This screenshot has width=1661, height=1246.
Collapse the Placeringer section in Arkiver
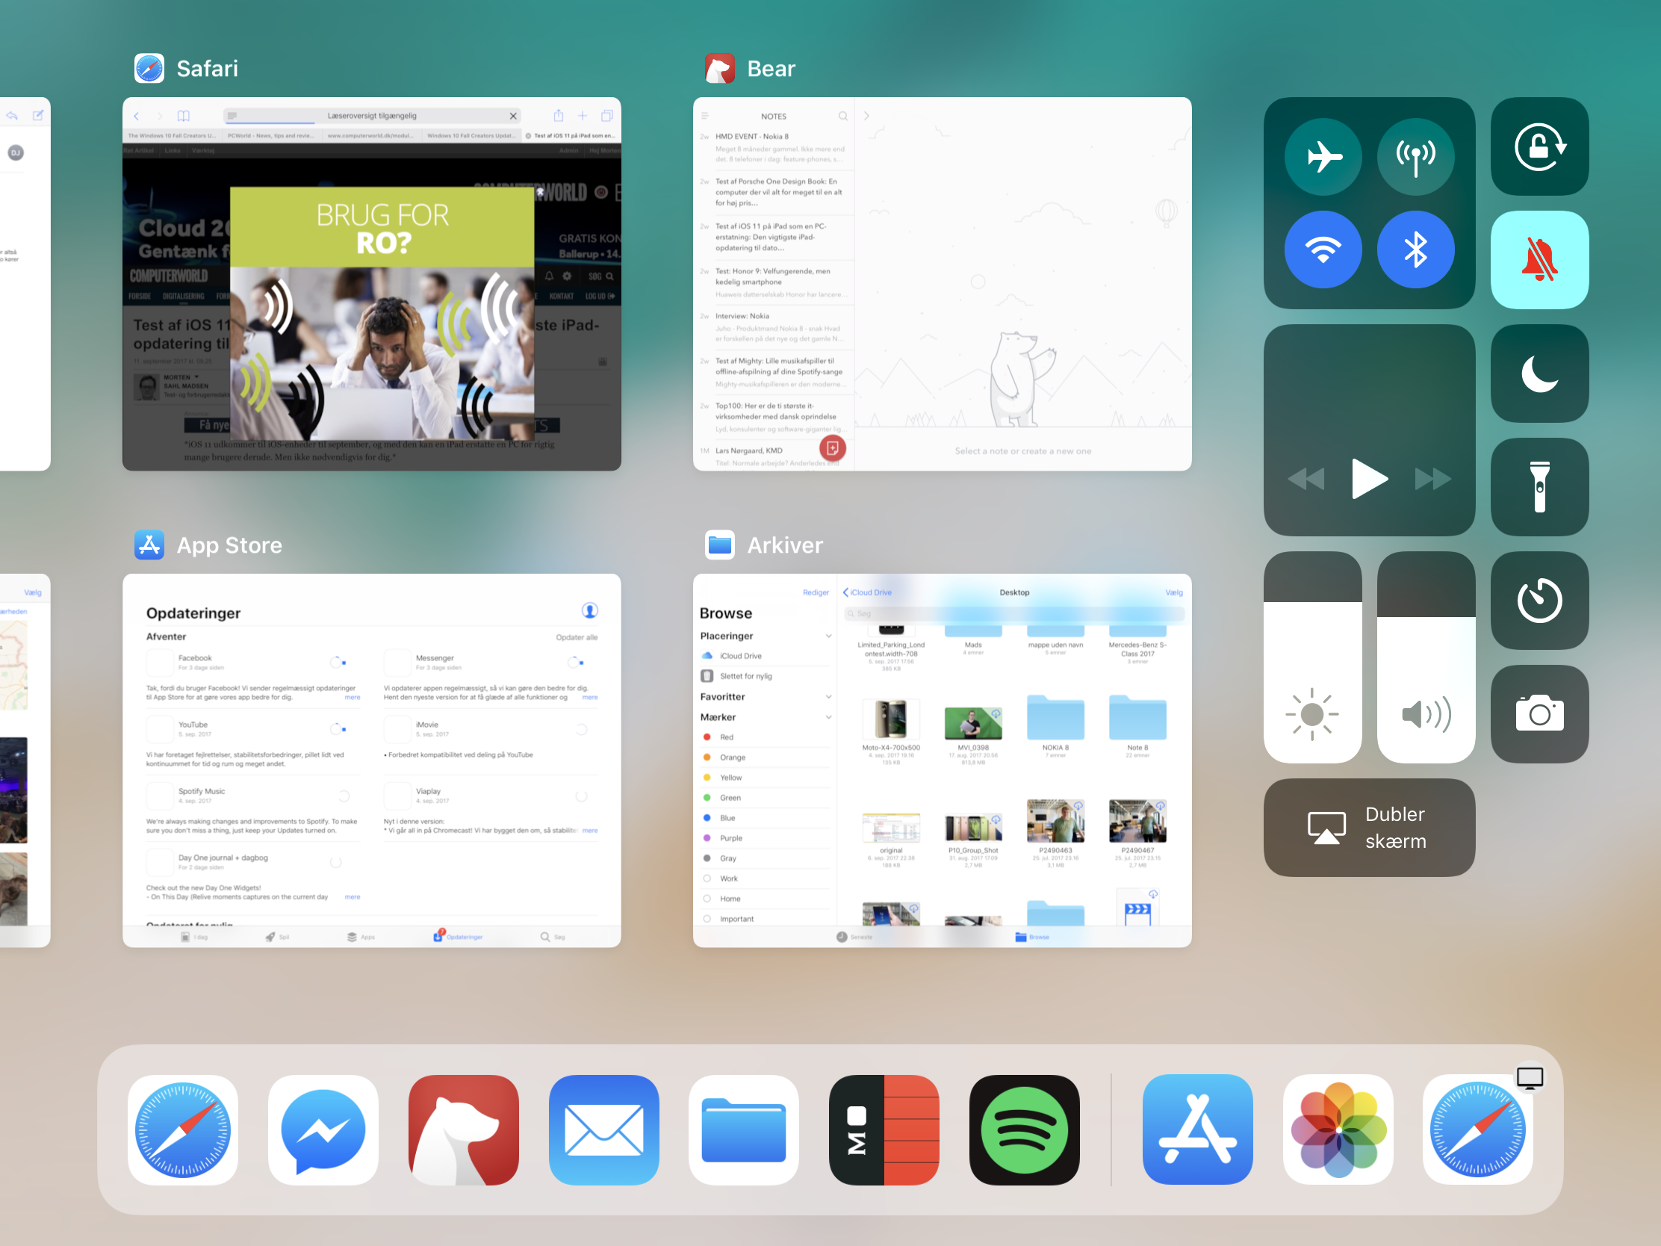click(828, 636)
